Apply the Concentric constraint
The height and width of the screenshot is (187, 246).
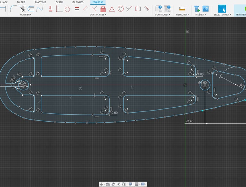click(x=121, y=9)
